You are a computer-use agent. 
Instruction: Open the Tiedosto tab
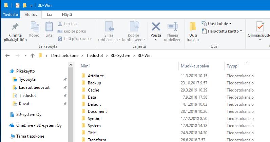(x=11, y=15)
